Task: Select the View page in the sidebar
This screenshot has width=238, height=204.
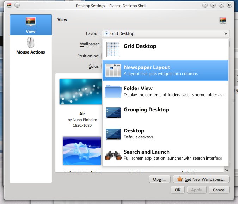Action: point(31,25)
